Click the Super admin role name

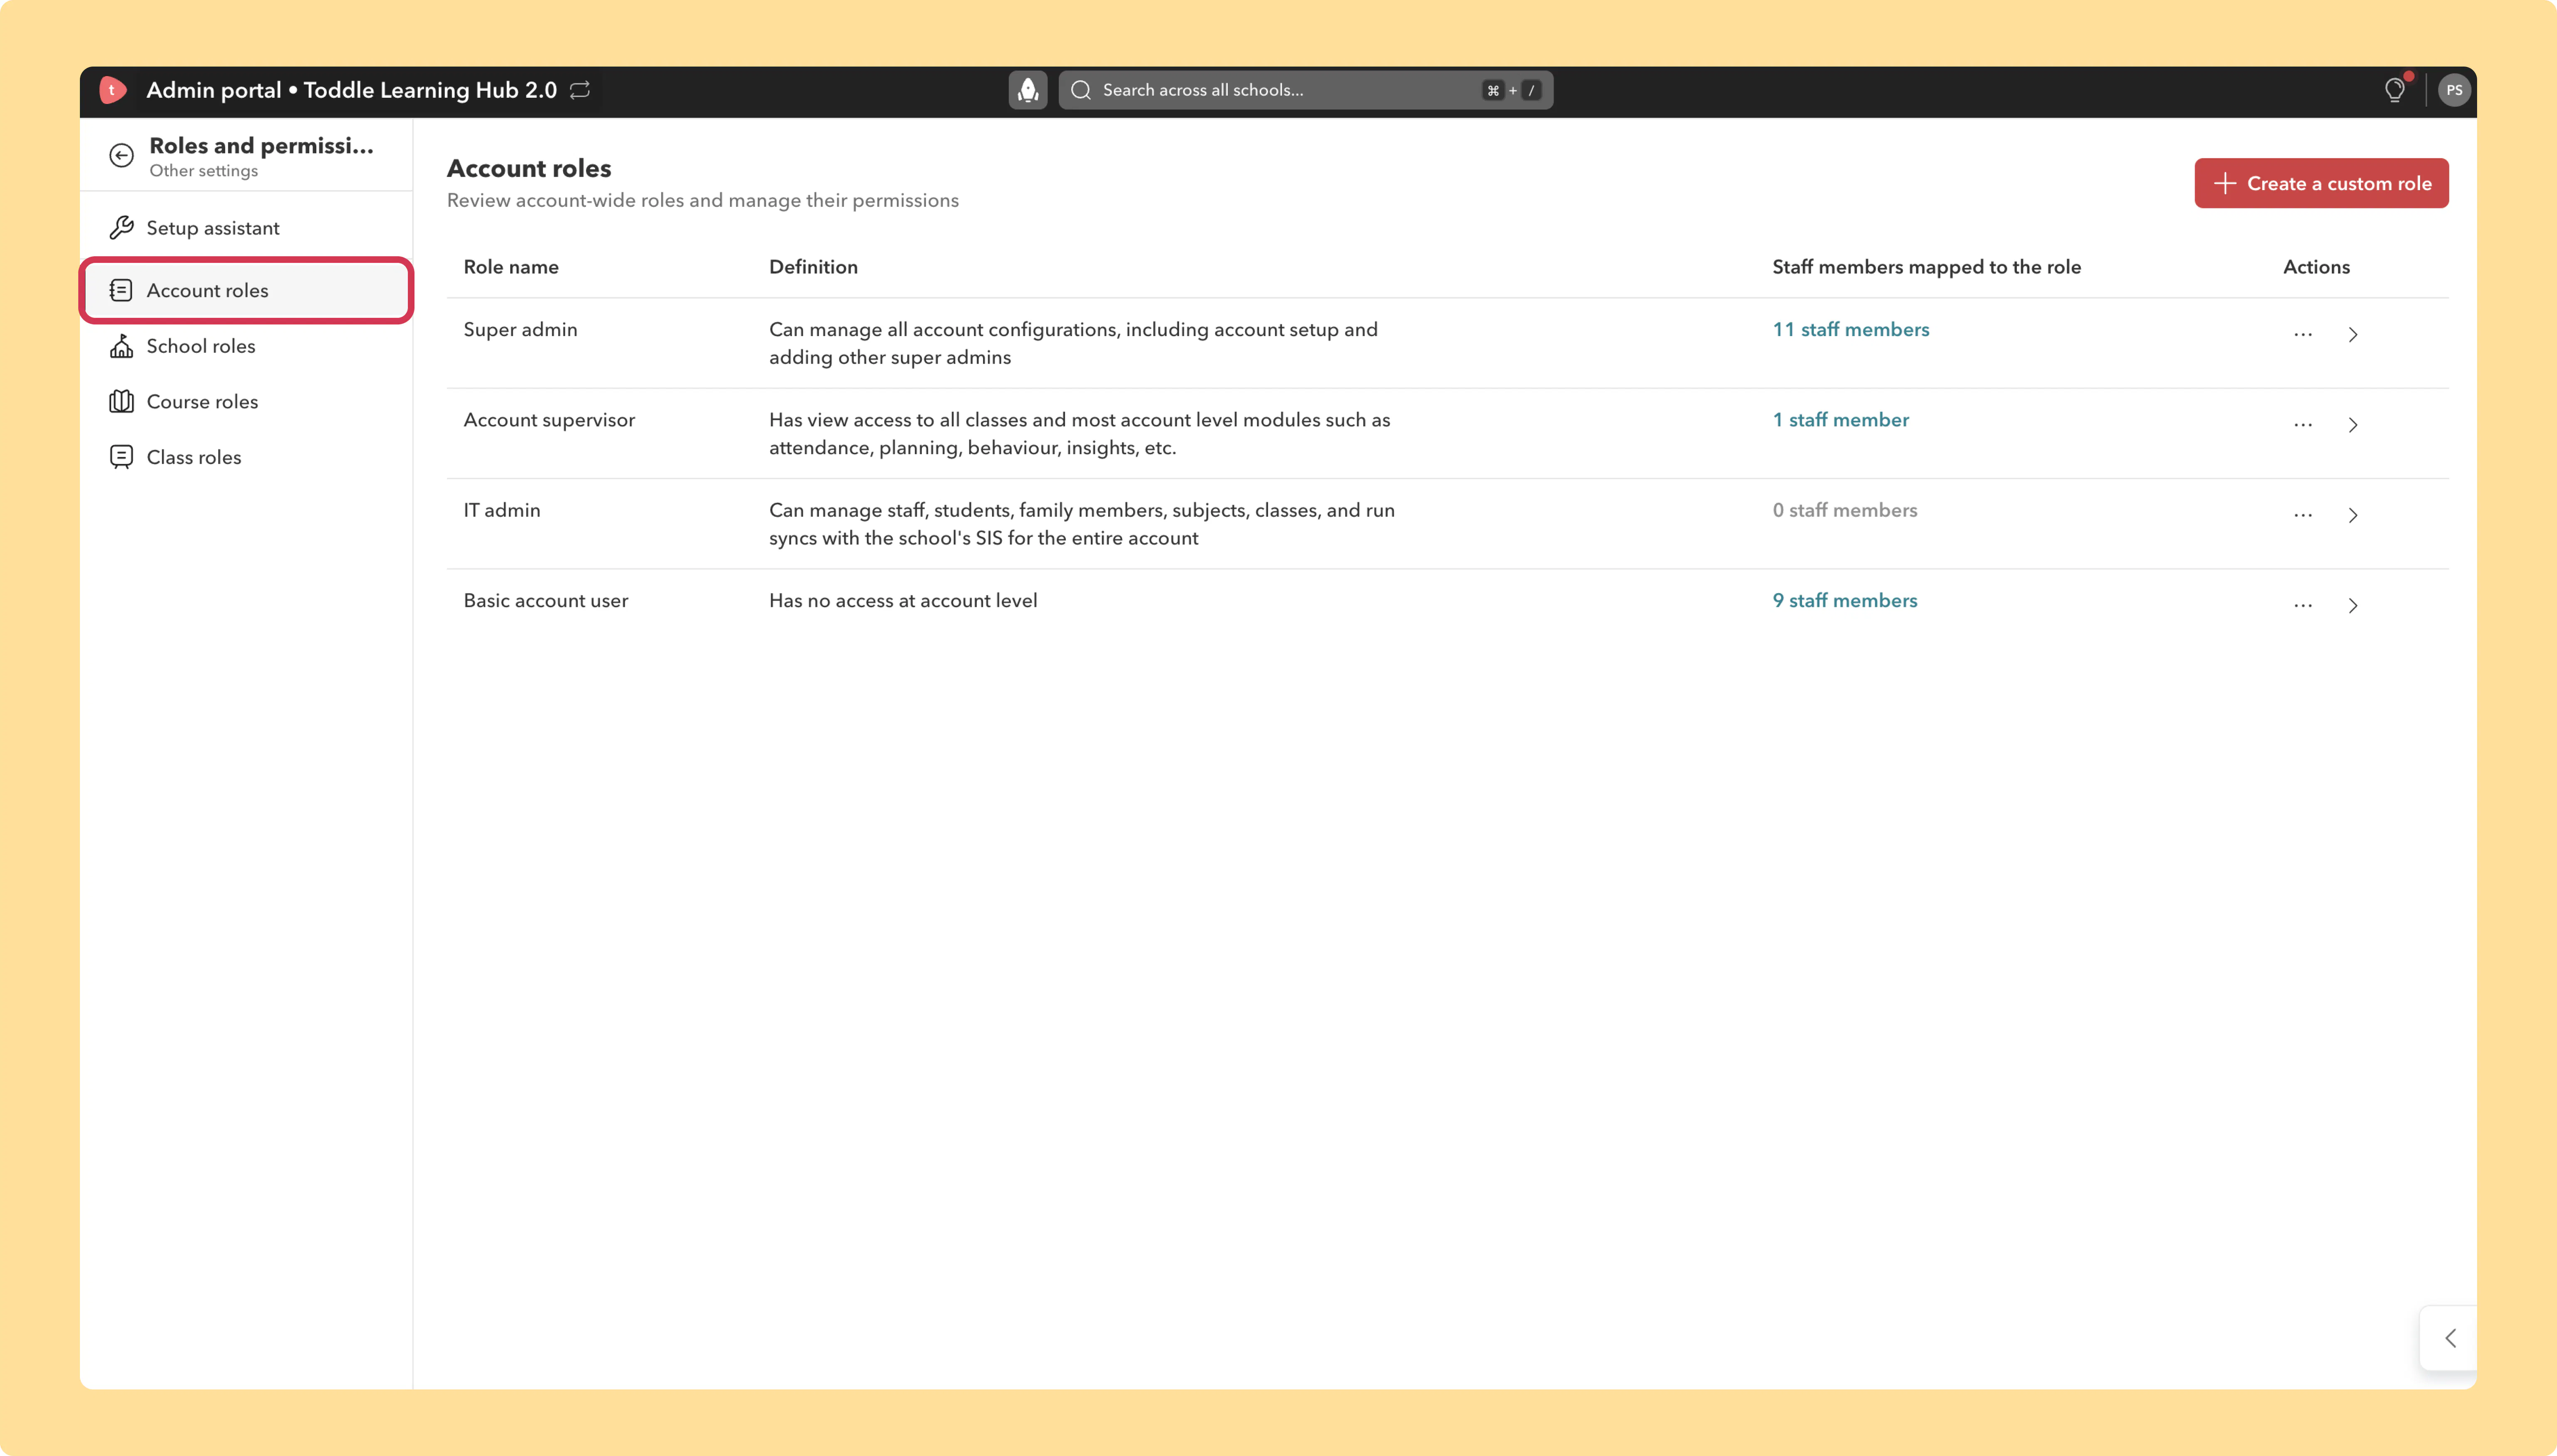pos(520,329)
